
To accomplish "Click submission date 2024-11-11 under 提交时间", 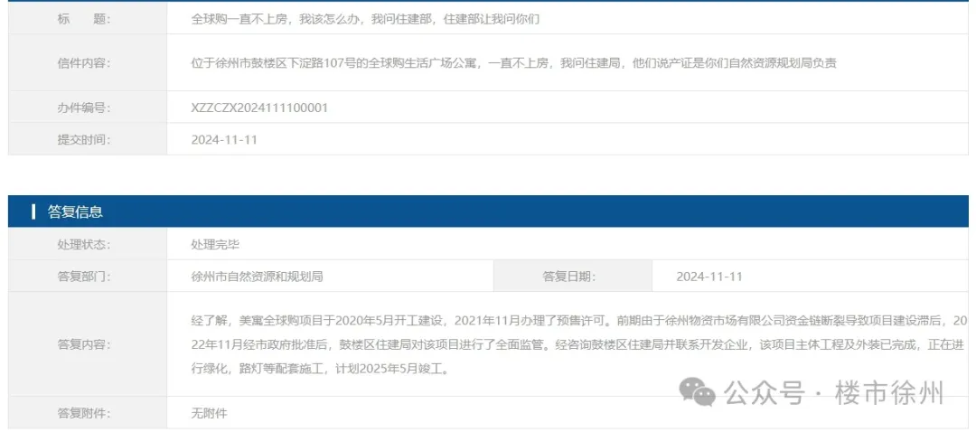I will point(224,139).
